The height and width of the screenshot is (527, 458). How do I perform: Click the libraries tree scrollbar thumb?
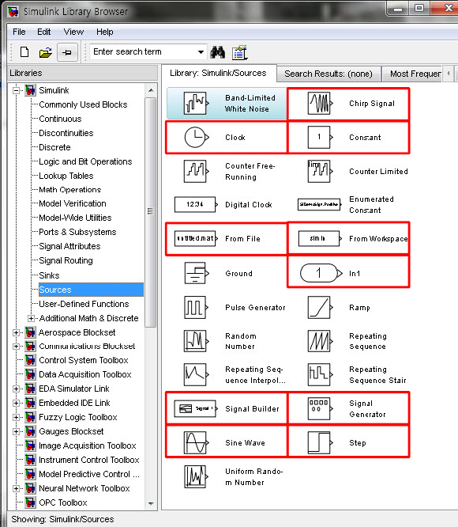pyautogui.click(x=151, y=212)
